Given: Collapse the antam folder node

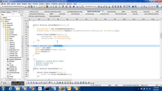Looking at the screenshot, I should [x=3, y=27].
